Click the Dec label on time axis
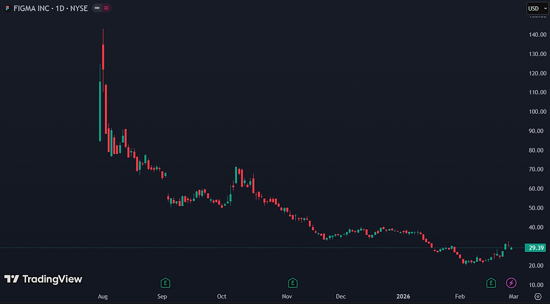This screenshot has width=550, height=304. [341, 297]
